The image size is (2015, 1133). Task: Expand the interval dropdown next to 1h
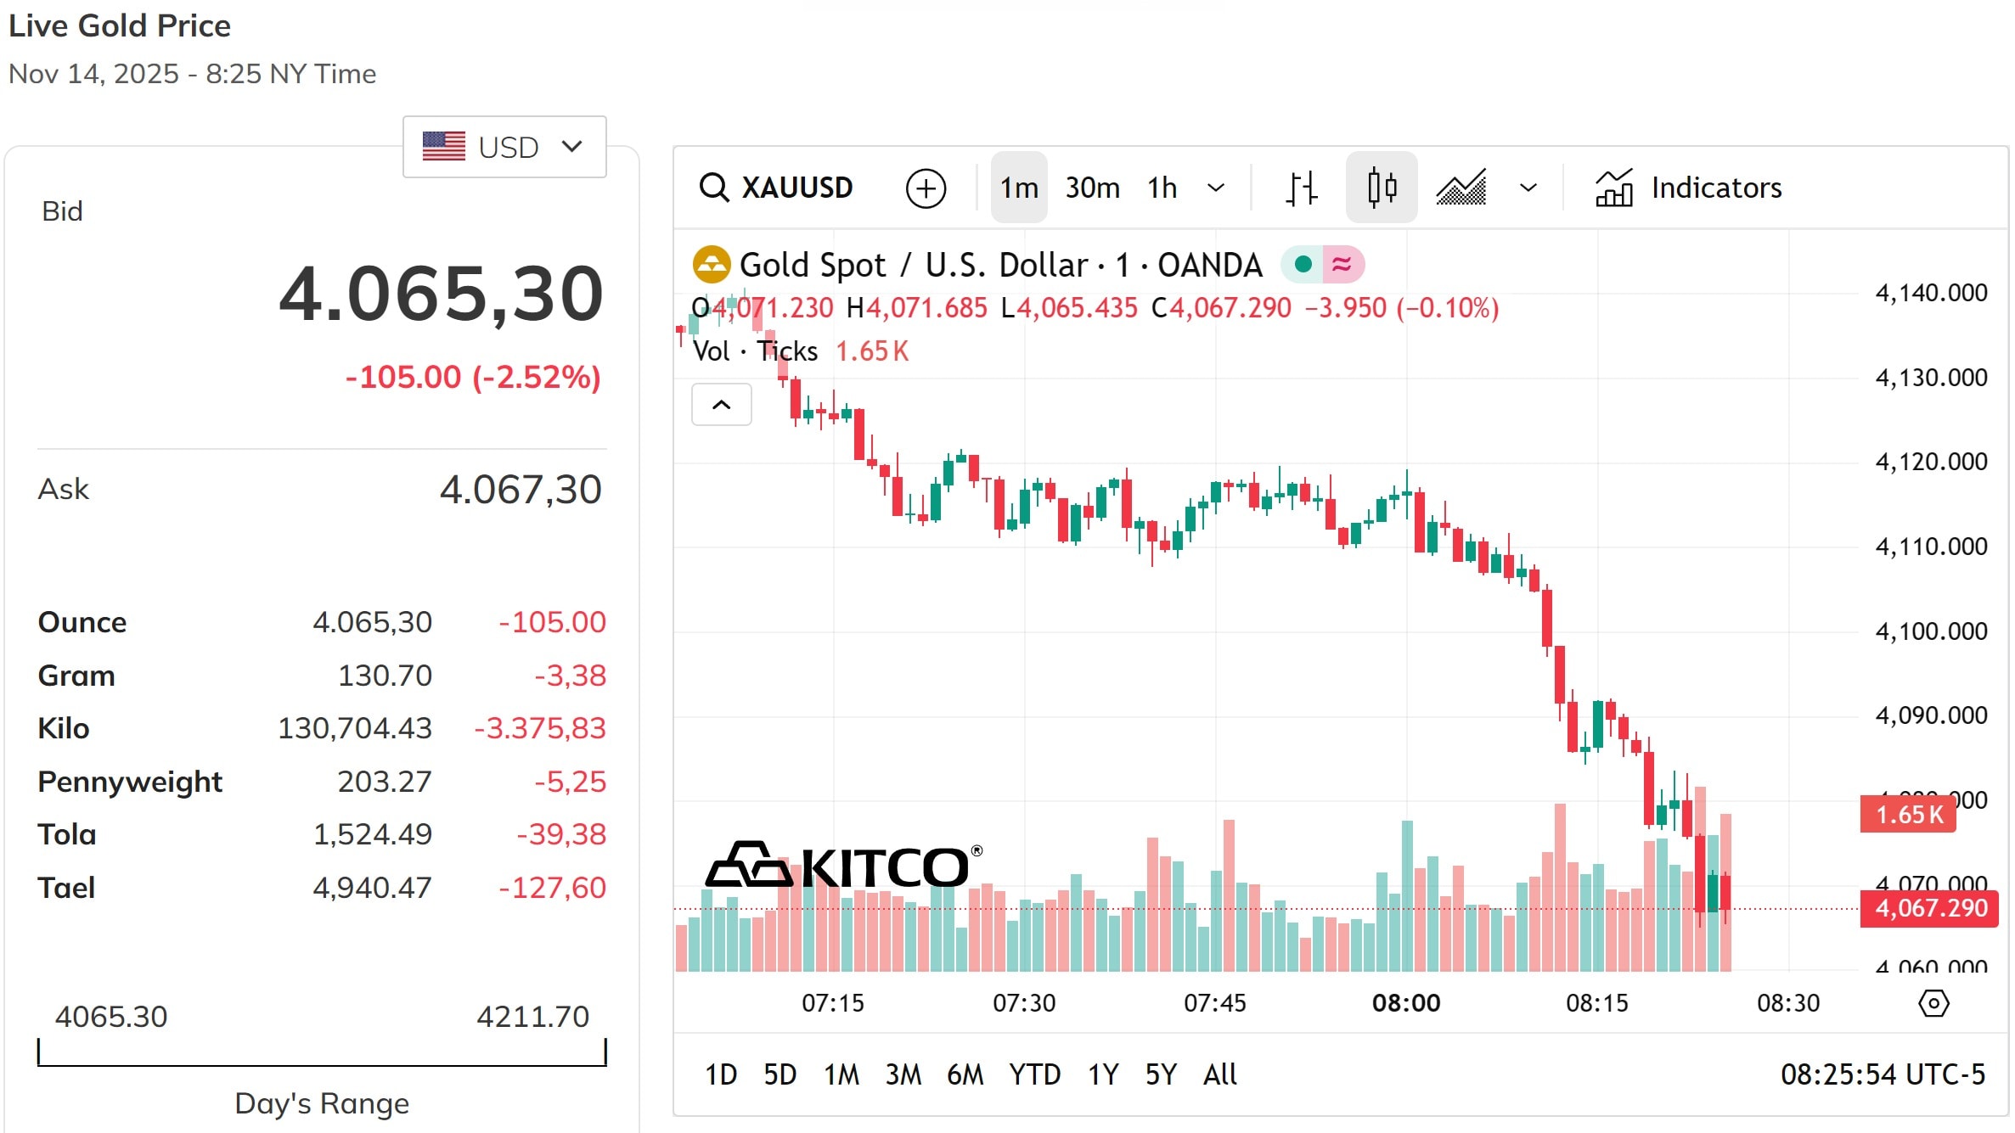click(1216, 188)
